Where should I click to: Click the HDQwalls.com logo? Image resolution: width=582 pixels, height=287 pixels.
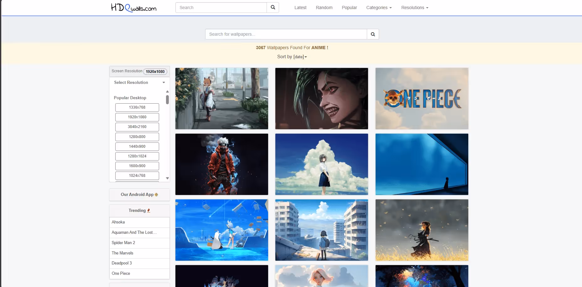[134, 8]
